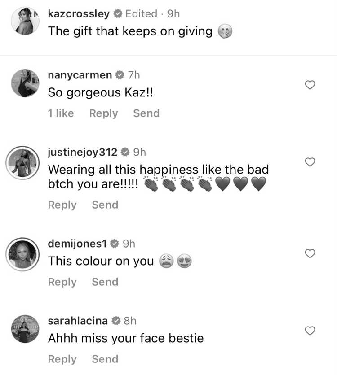View nanycarmen's profile avatar

(25, 83)
